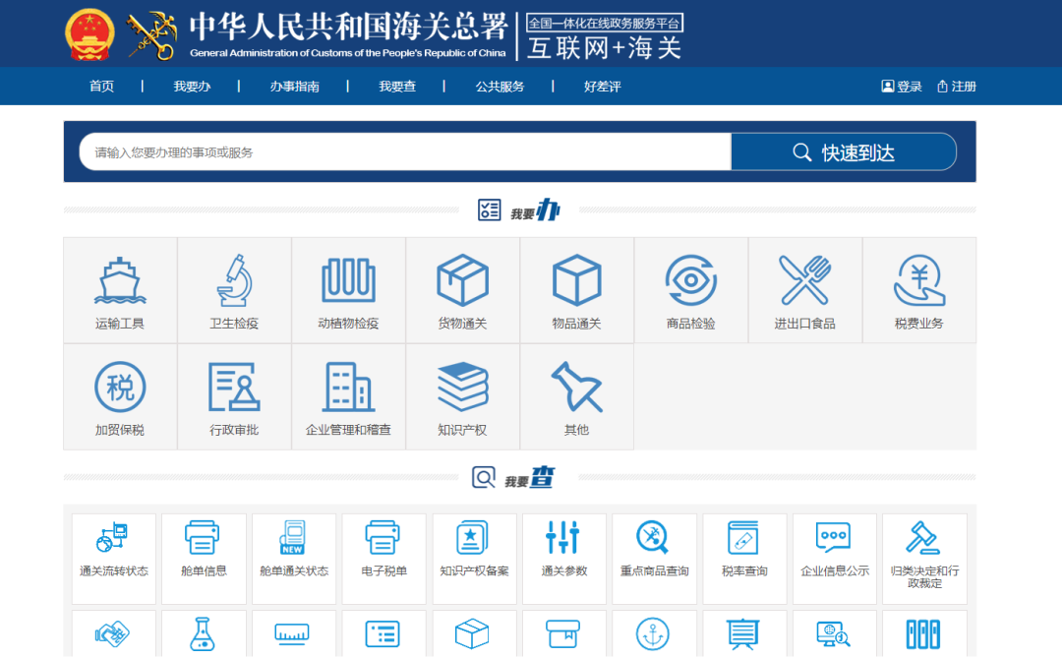
Task: Focus the 请输入您要办理的事项或服务 search field
Action: pyautogui.click(x=405, y=151)
